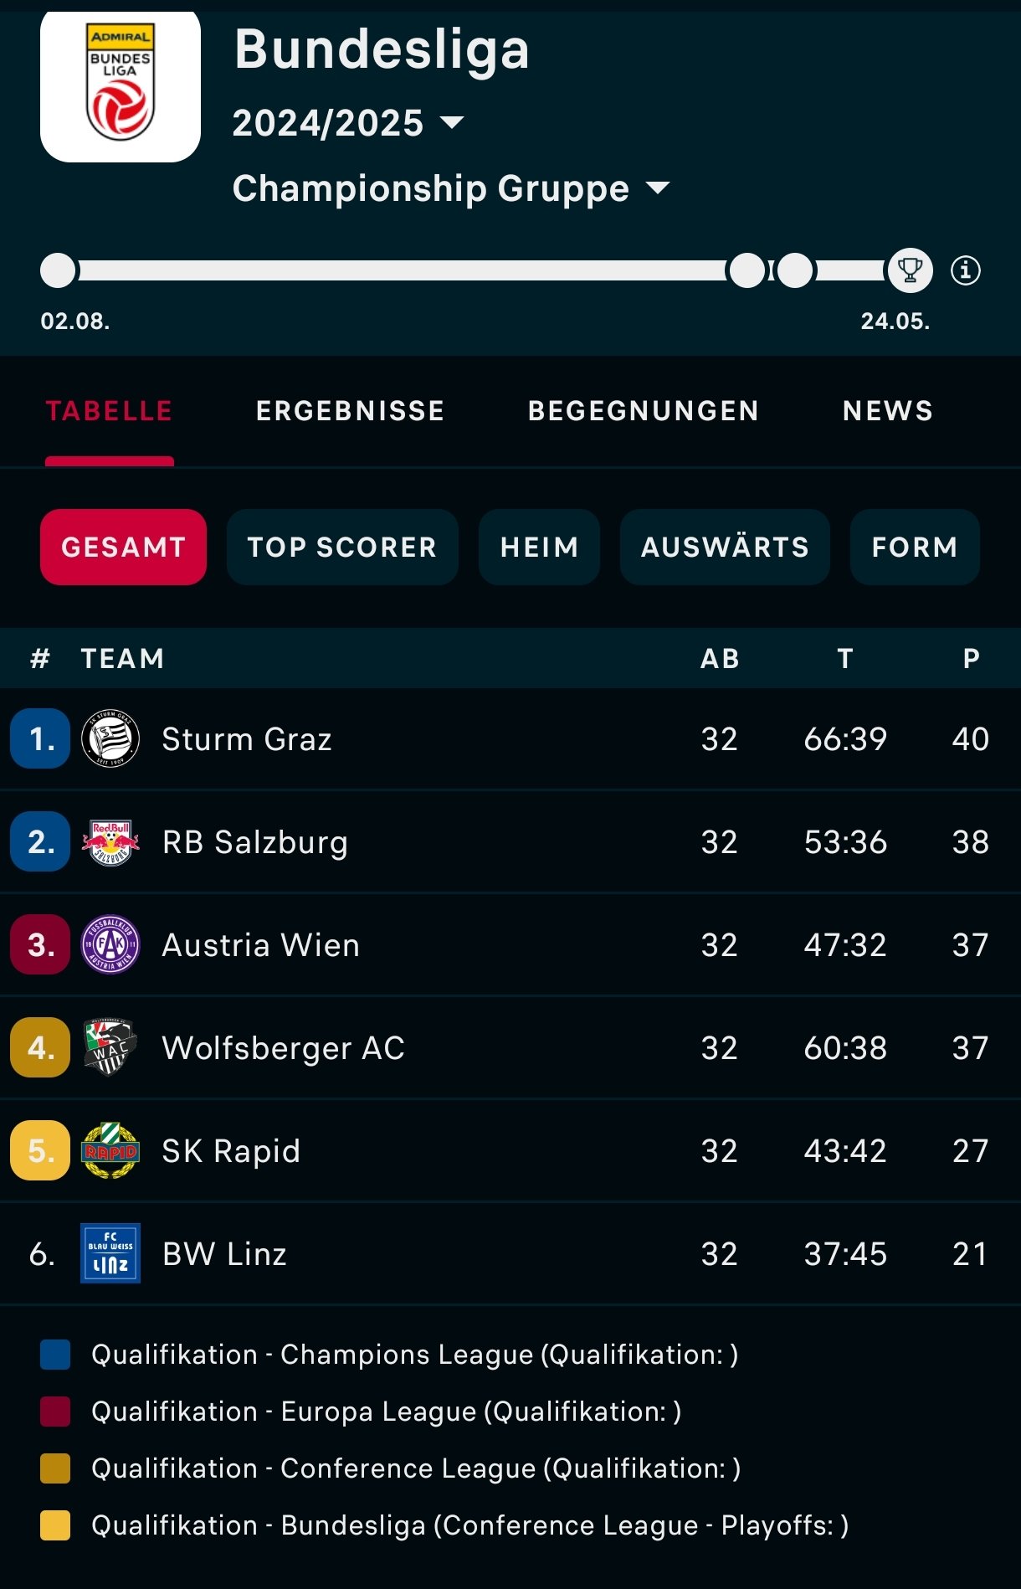Image resolution: width=1021 pixels, height=1589 pixels.
Task: Open the Sturm Graz club crest
Action: 110,739
